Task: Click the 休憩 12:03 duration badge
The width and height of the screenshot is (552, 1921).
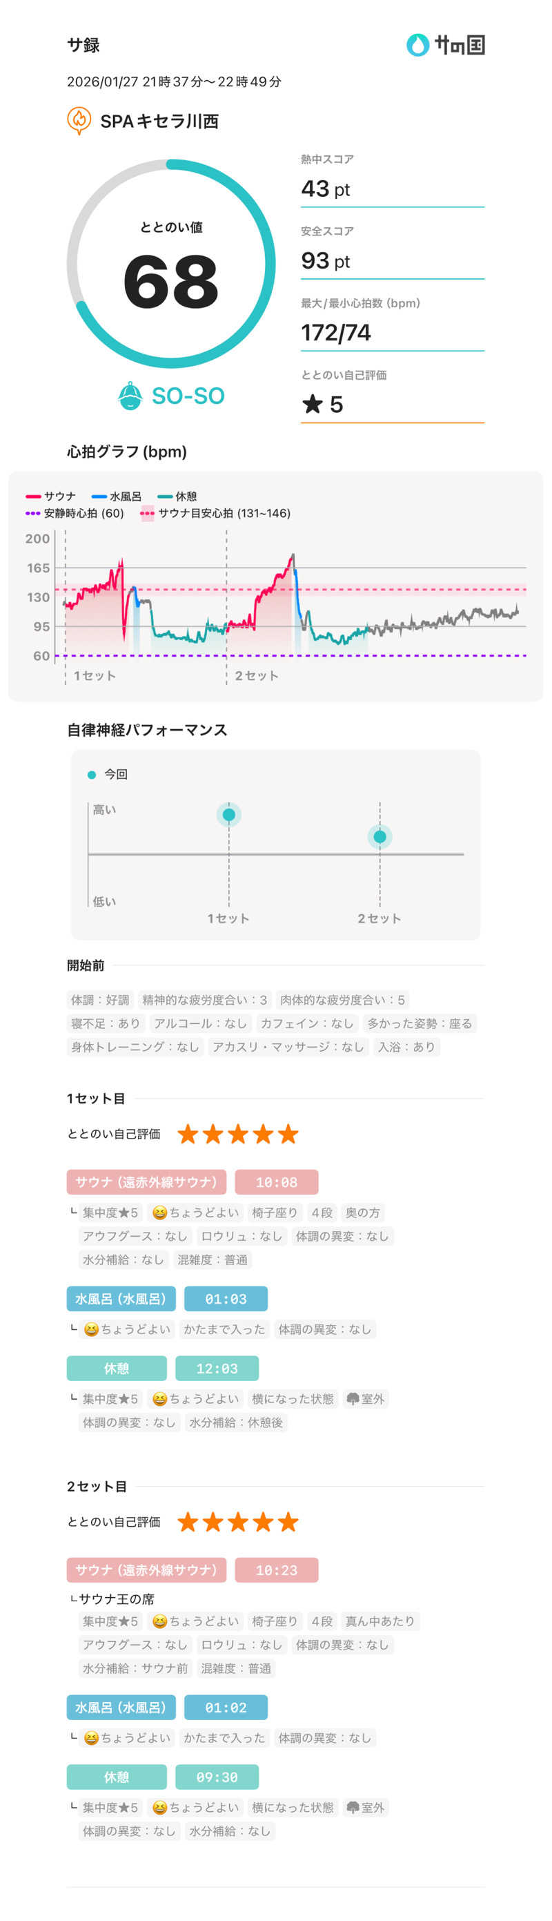Action: [217, 1369]
